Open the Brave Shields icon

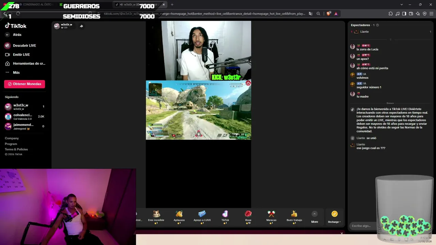click(328, 14)
